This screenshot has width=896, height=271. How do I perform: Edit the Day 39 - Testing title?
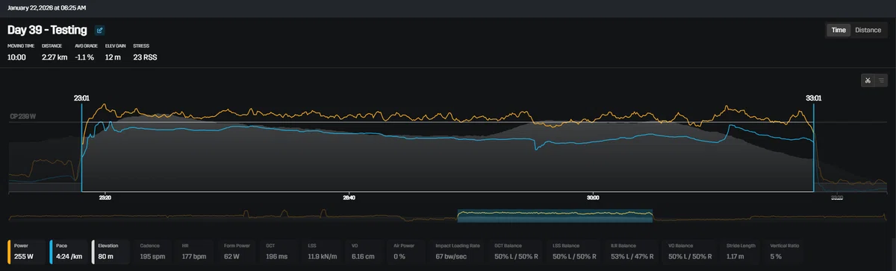click(x=100, y=31)
